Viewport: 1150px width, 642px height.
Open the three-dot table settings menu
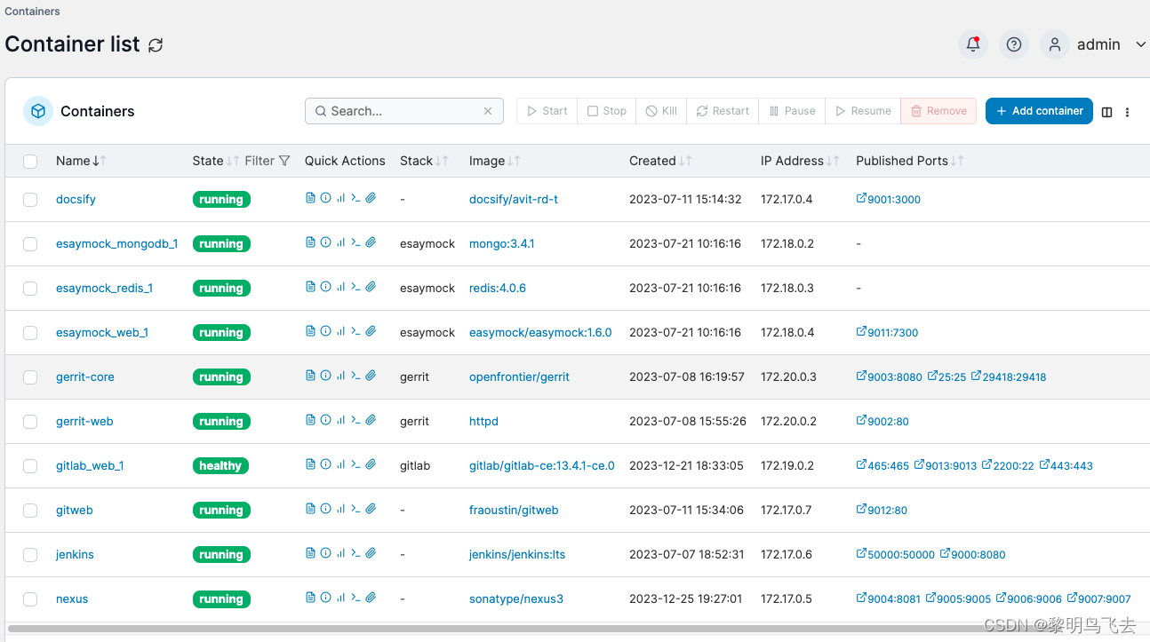click(x=1127, y=112)
